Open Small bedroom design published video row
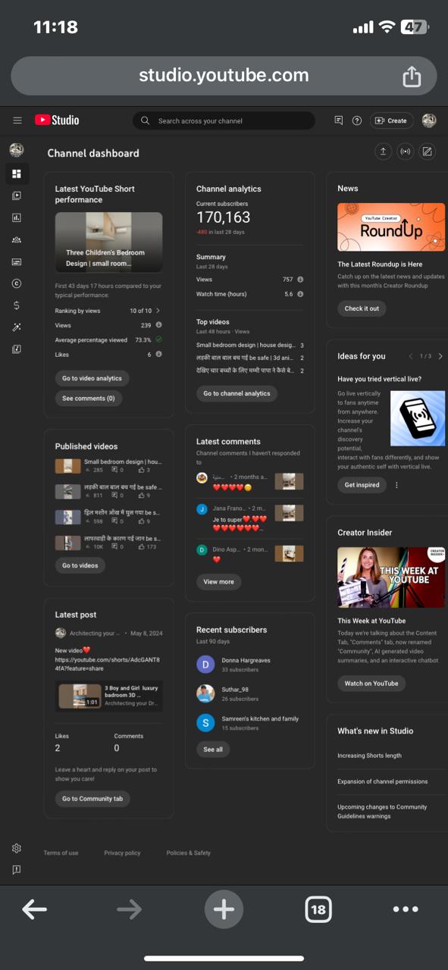 108,466
